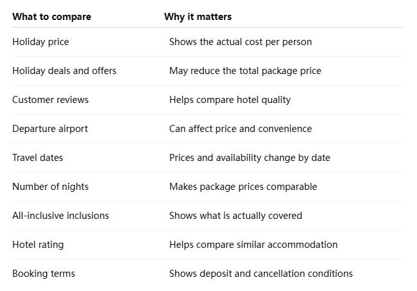Select the 'Booking terms' cell

point(44,274)
